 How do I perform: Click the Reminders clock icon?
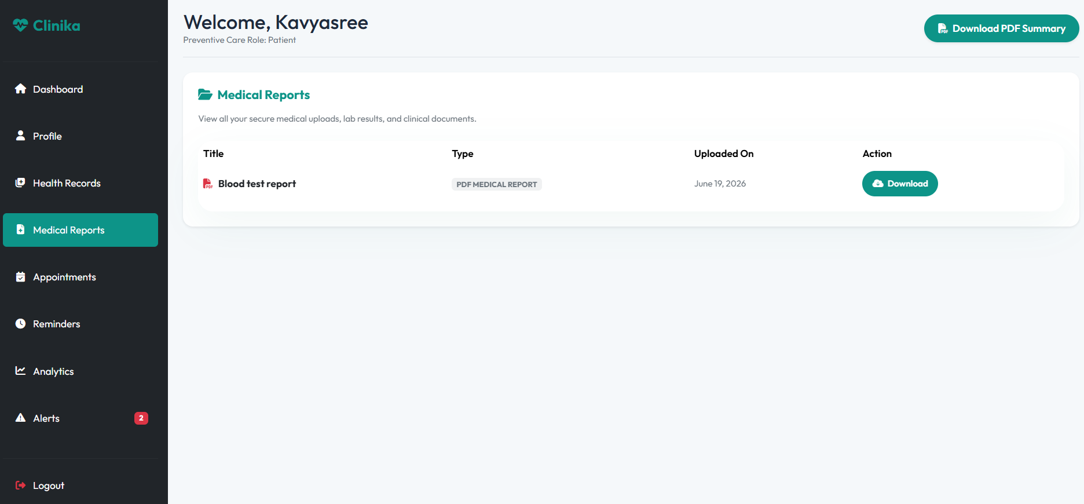(20, 324)
